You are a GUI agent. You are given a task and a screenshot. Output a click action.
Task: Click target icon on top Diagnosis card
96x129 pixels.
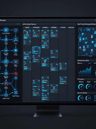point(45,33)
